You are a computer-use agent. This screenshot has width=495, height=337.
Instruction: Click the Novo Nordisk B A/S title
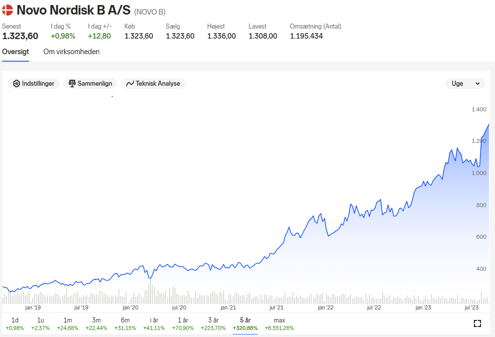coord(74,10)
